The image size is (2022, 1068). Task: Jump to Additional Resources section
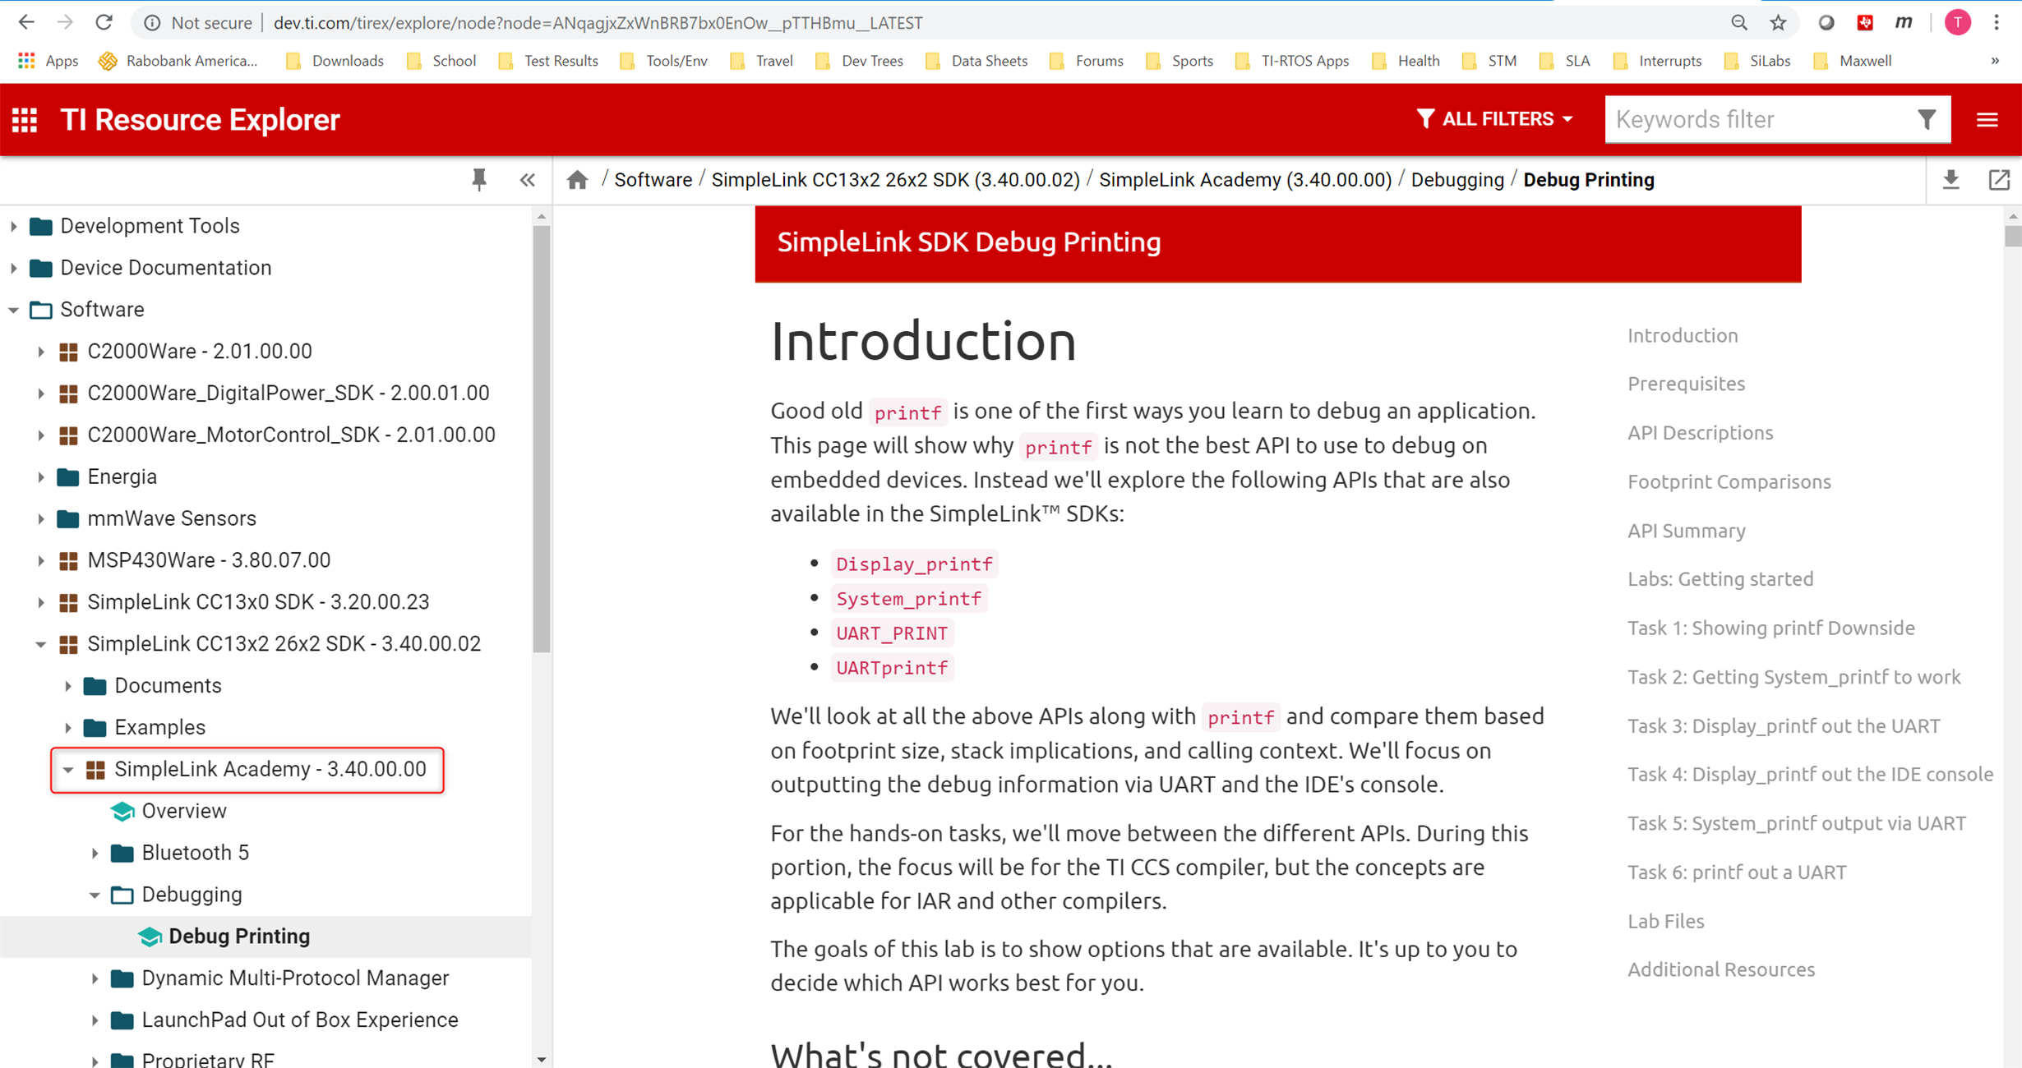point(1721,969)
